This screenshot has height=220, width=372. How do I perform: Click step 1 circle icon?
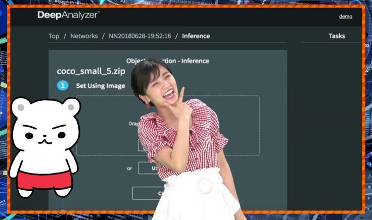(63, 85)
